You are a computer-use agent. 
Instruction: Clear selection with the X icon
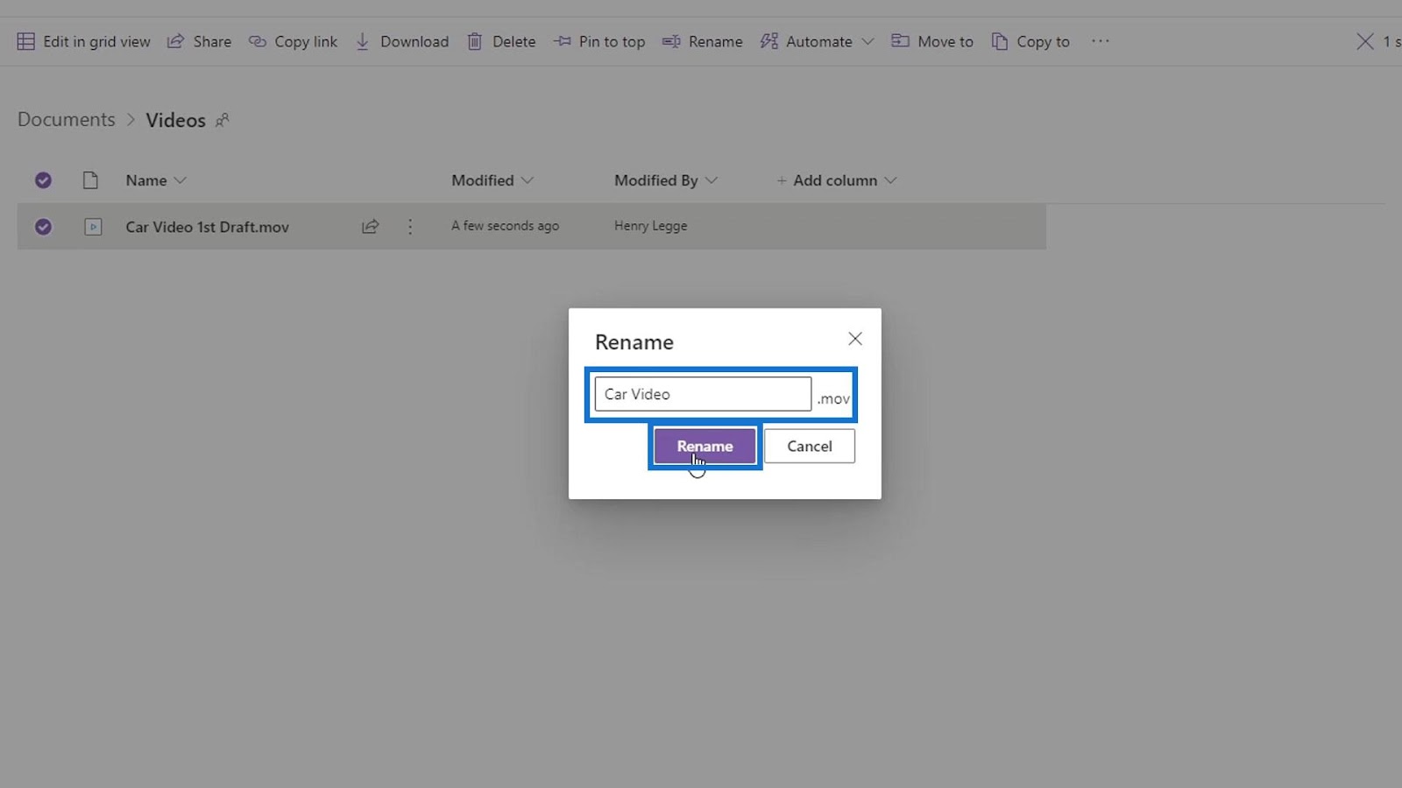tap(1365, 41)
